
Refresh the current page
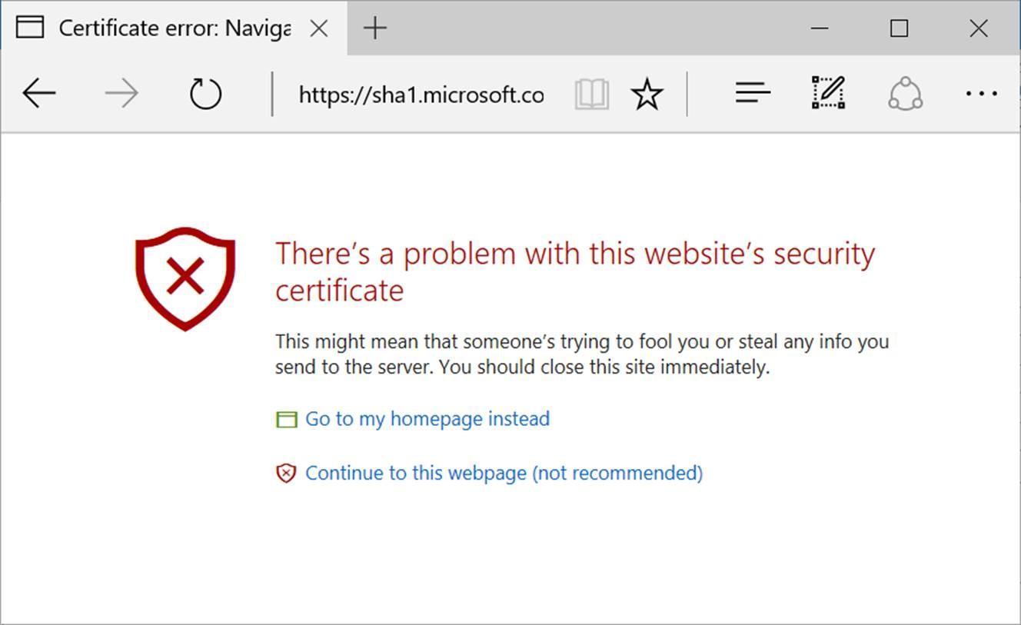click(x=205, y=94)
